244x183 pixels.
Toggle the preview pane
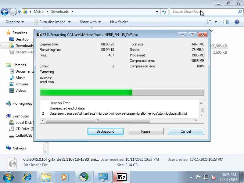[226, 22]
